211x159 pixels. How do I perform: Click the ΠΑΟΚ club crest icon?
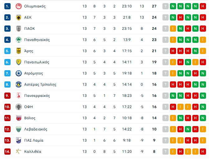click(18, 29)
